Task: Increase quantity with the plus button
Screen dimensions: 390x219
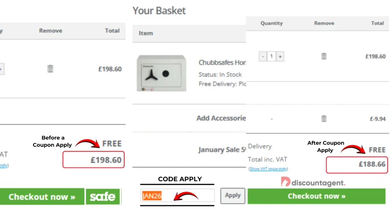Action: [x=280, y=57]
